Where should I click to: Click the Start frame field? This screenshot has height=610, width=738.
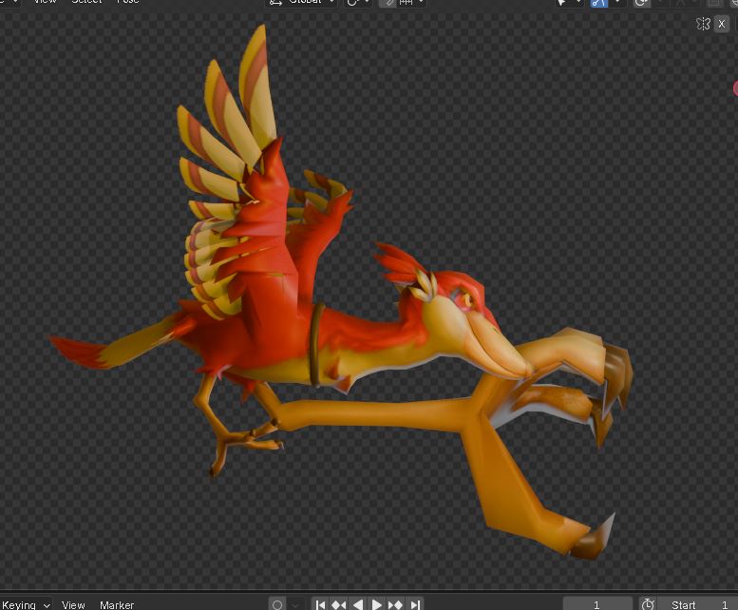(698, 604)
